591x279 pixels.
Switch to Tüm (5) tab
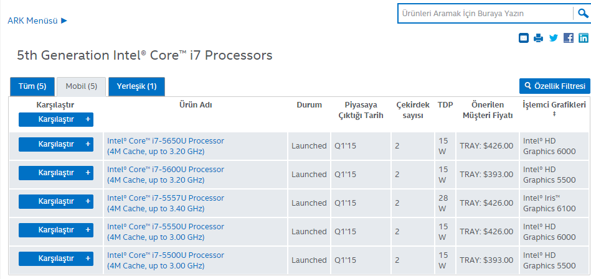click(x=32, y=86)
